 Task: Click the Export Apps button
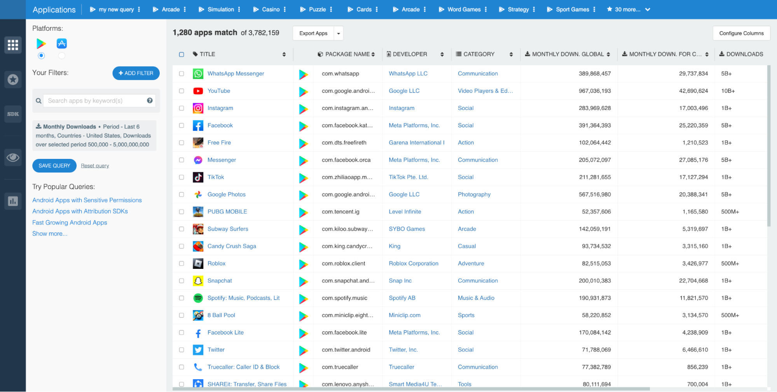pos(313,33)
